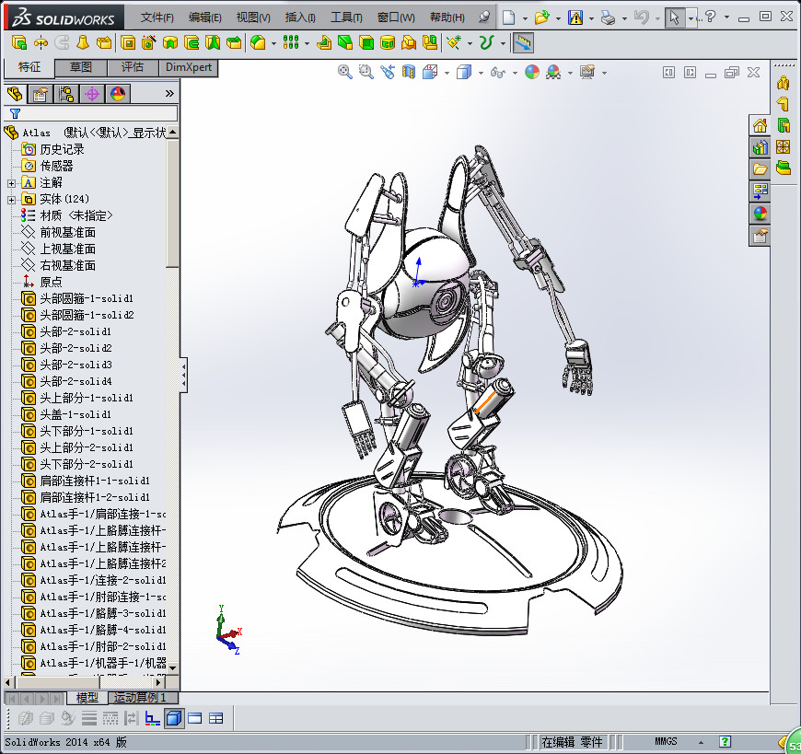Open the Design Library task pane
This screenshot has height=754, width=801.
[x=760, y=147]
